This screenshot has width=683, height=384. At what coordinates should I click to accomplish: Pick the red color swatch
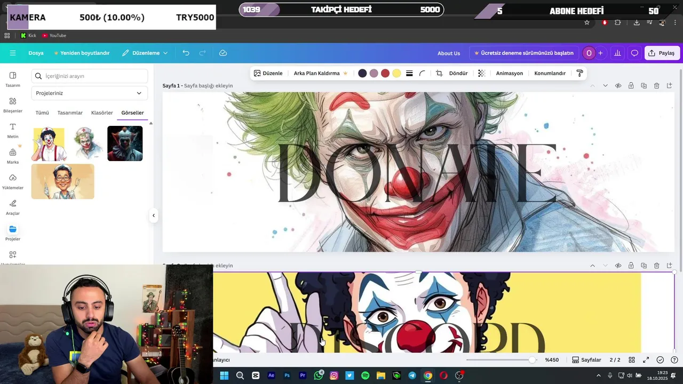click(x=385, y=73)
